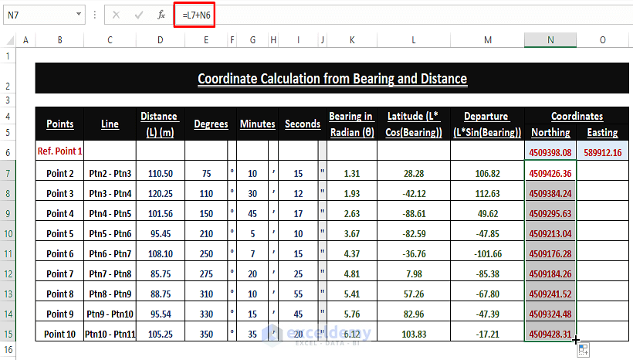Select the cell containing 589912.16

[602, 152]
